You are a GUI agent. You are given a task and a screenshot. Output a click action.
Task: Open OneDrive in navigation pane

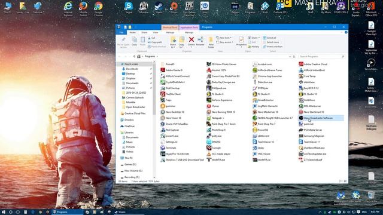pyautogui.click(x=127, y=126)
